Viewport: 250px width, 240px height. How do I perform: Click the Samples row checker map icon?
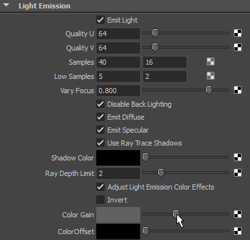point(211,61)
